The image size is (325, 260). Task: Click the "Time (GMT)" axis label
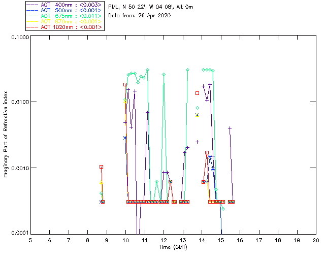tap(173, 247)
